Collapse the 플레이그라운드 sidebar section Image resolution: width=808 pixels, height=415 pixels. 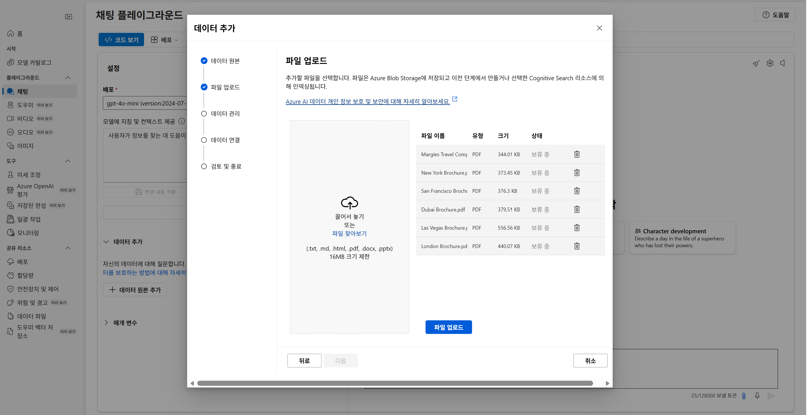(x=68, y=77)
